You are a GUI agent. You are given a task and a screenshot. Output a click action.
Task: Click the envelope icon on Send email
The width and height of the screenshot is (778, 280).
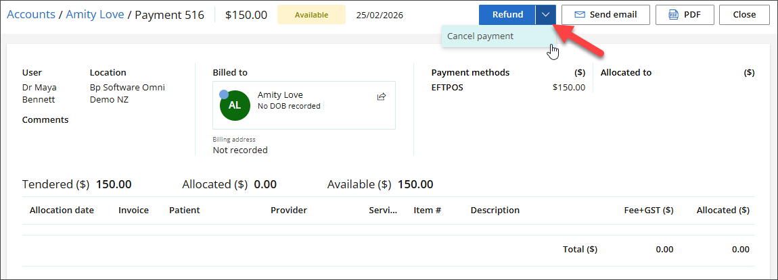coord(579,15)
